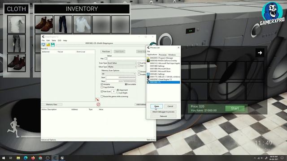Select the highlighted LTL process entry
The width and height of the screenshot is (287, 161).
coord(163,82)
